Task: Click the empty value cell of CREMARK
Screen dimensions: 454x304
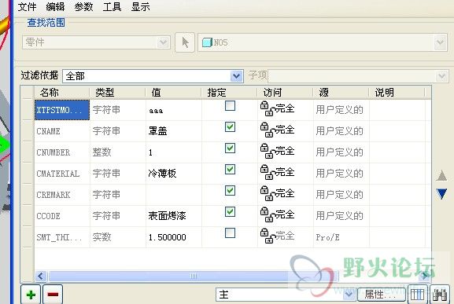Action: coord(173,195)
